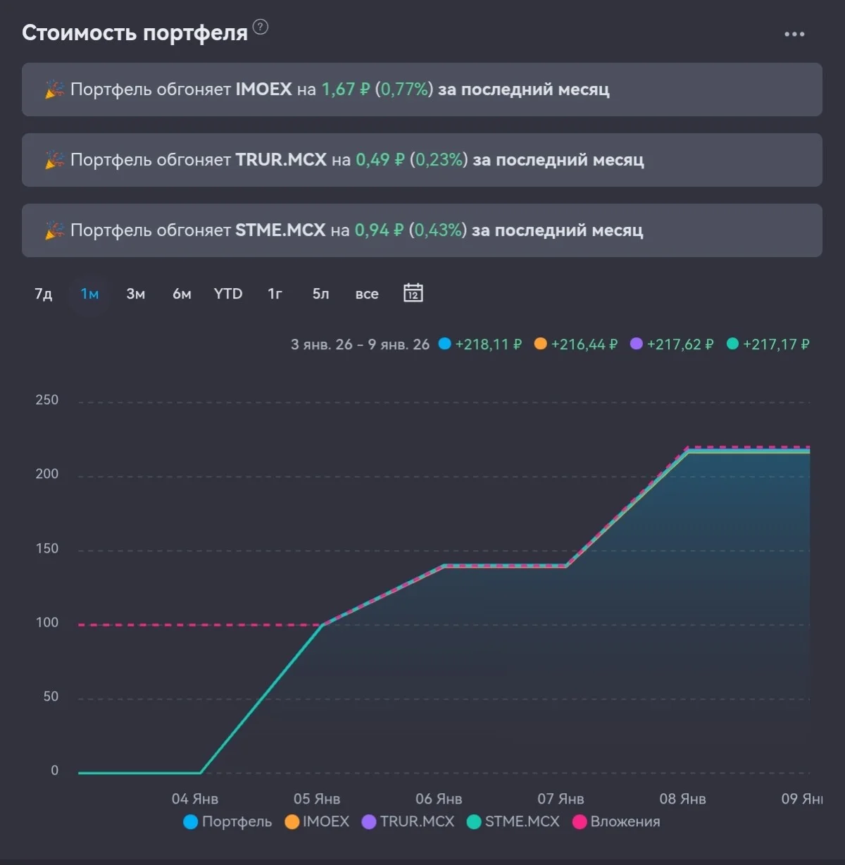Image resolution: width=845 pixels, height=865 pixels.
Task: Click the Стоимость портфеля heading
Action: [134, 32]
